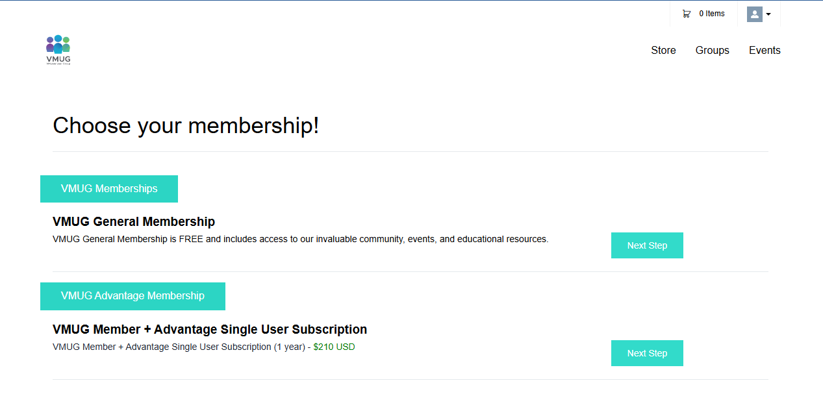Navigate to the Events menu item
The image size is (823, 409).
(x=765, y=50)
